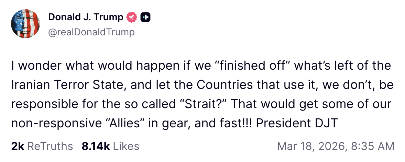Click the "President DJT" signature
This screenshot has width=405, height=162.
(x=298, y=123)
